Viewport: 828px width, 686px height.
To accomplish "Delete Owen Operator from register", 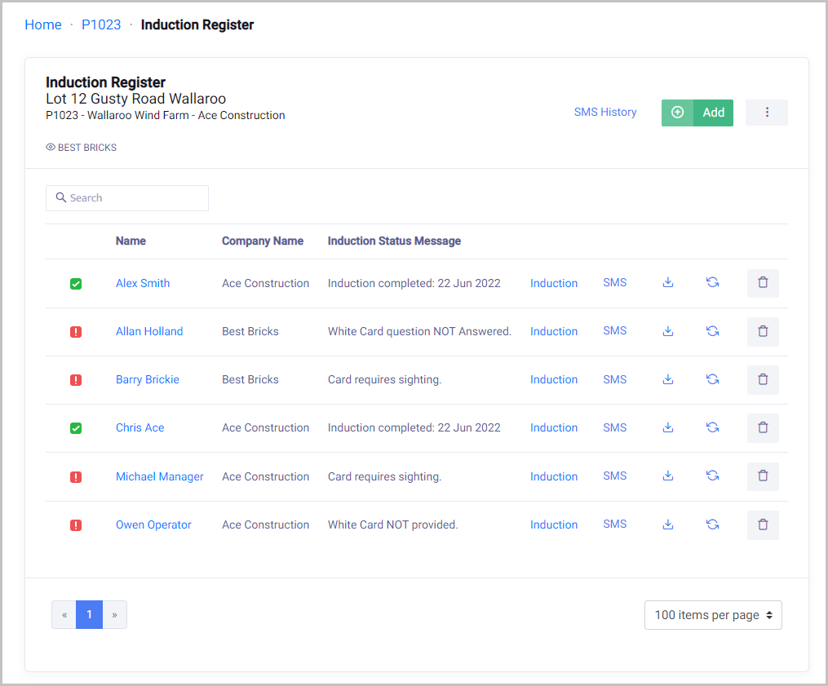I will click(763, 524).
